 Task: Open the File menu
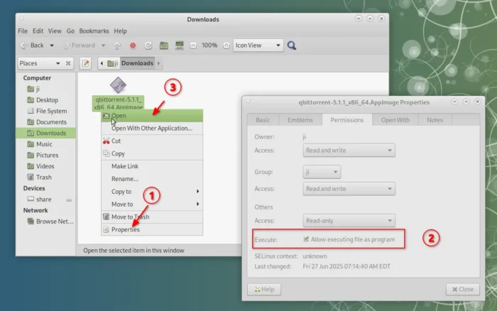coord(23,31)
